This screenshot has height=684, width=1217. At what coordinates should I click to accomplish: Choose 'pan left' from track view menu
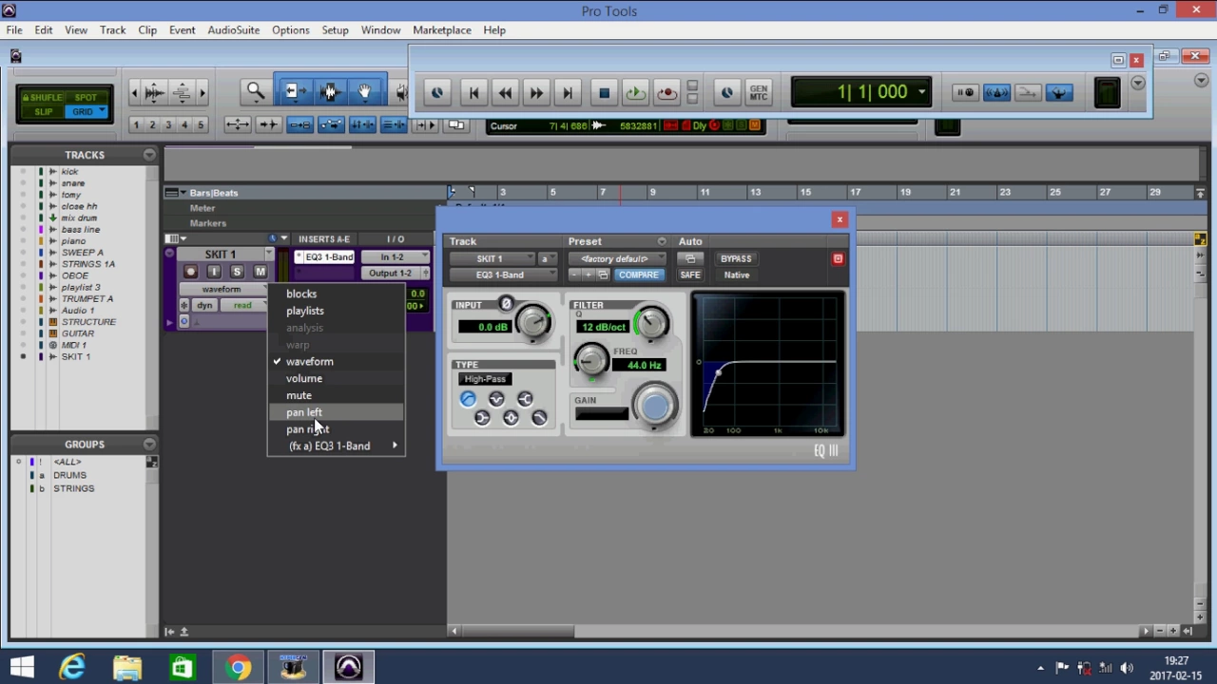[304, 412]
